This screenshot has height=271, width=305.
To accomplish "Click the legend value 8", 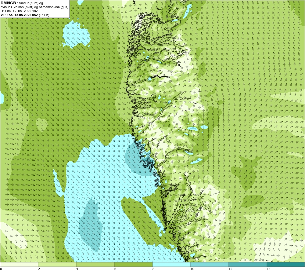I will point(153,269).
